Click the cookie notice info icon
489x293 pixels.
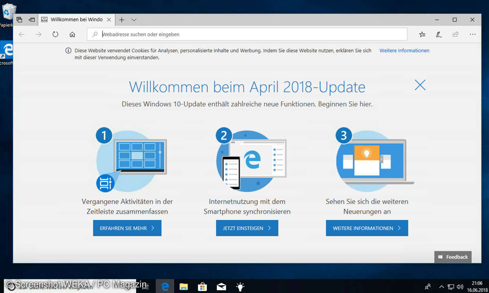click(x=68, y=50)
